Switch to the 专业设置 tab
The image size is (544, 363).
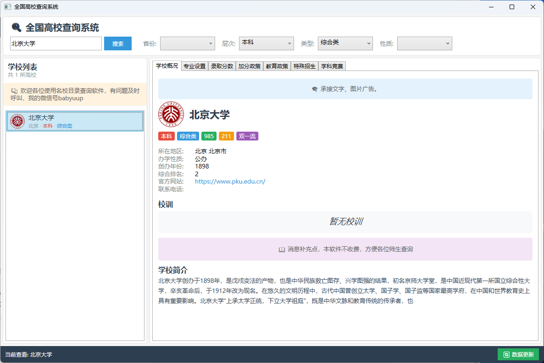click(194, 66)
